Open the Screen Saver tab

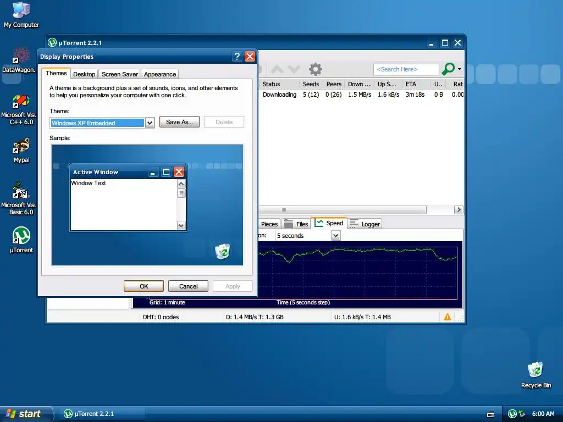click(119, 74)
